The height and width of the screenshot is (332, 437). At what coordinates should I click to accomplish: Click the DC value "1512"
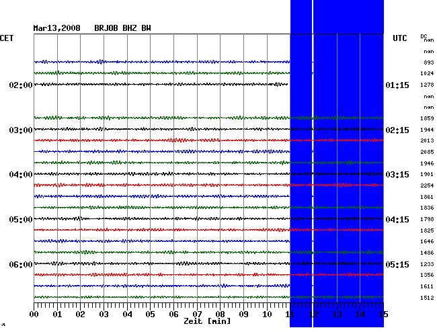coord(427,298)
